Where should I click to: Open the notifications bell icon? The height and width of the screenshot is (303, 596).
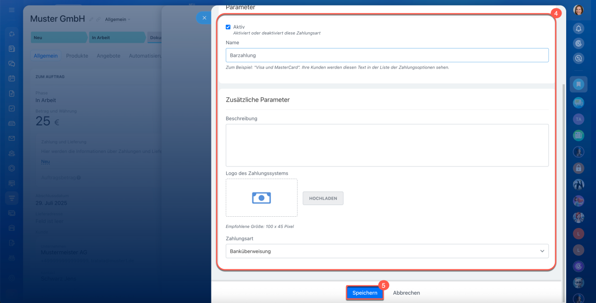578,28
